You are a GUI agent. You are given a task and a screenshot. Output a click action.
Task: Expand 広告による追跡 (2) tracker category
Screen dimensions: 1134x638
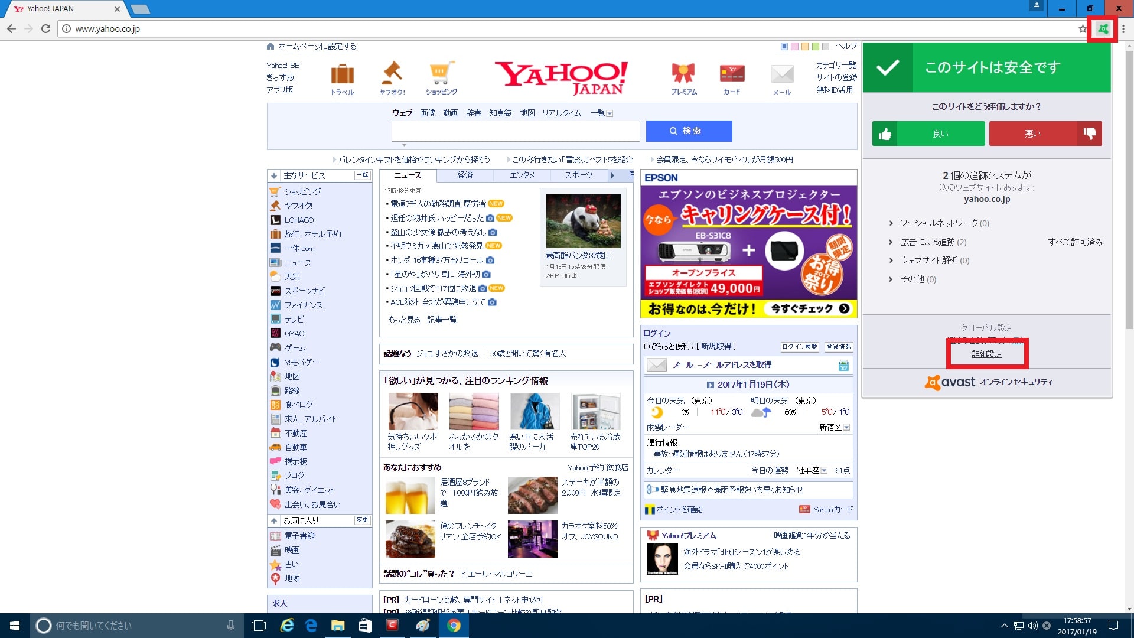click(x=891, y=242)
